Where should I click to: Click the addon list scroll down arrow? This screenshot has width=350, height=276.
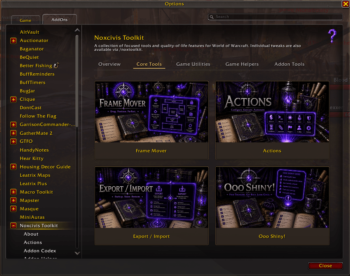pos(77,253)
